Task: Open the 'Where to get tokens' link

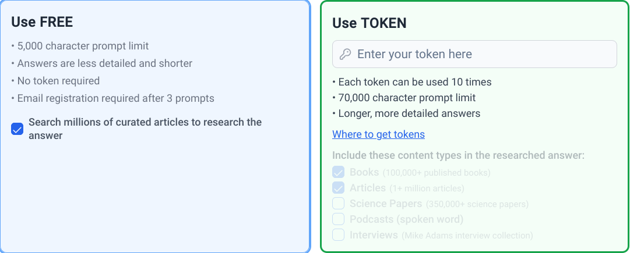Action: [x=378, y=134]
